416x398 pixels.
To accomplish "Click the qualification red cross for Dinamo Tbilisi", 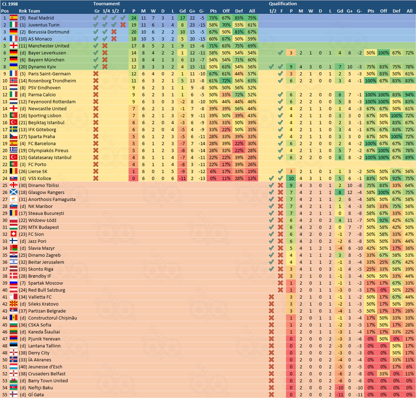I will [x=280, y=185].
